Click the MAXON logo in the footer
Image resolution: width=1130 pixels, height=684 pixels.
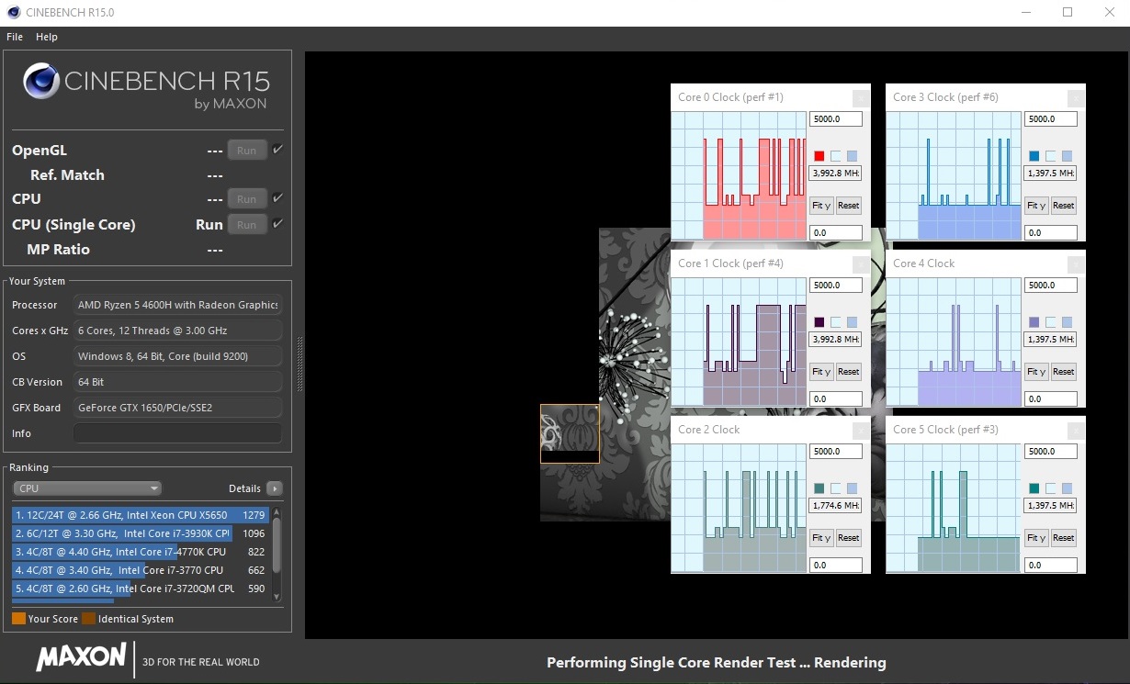click(81, 657)
